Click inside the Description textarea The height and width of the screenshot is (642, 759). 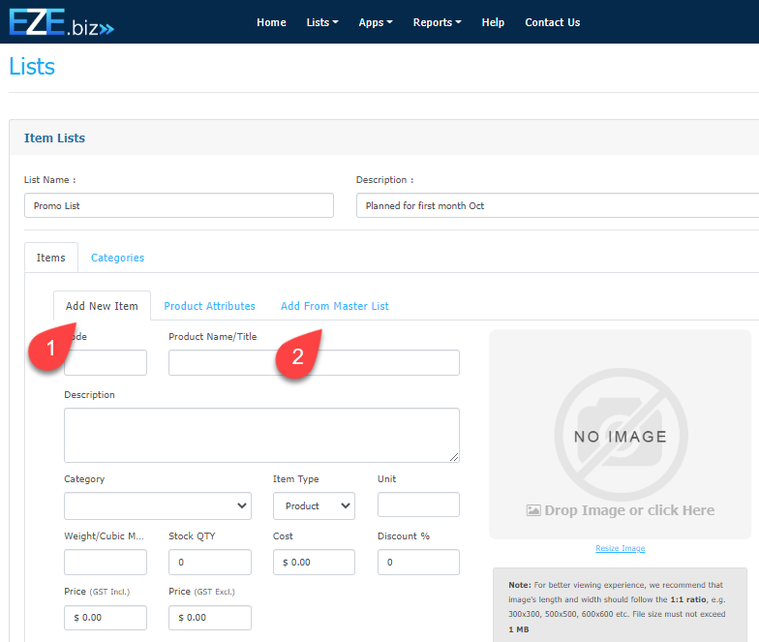pyautogui.click(x=261, y=435)
